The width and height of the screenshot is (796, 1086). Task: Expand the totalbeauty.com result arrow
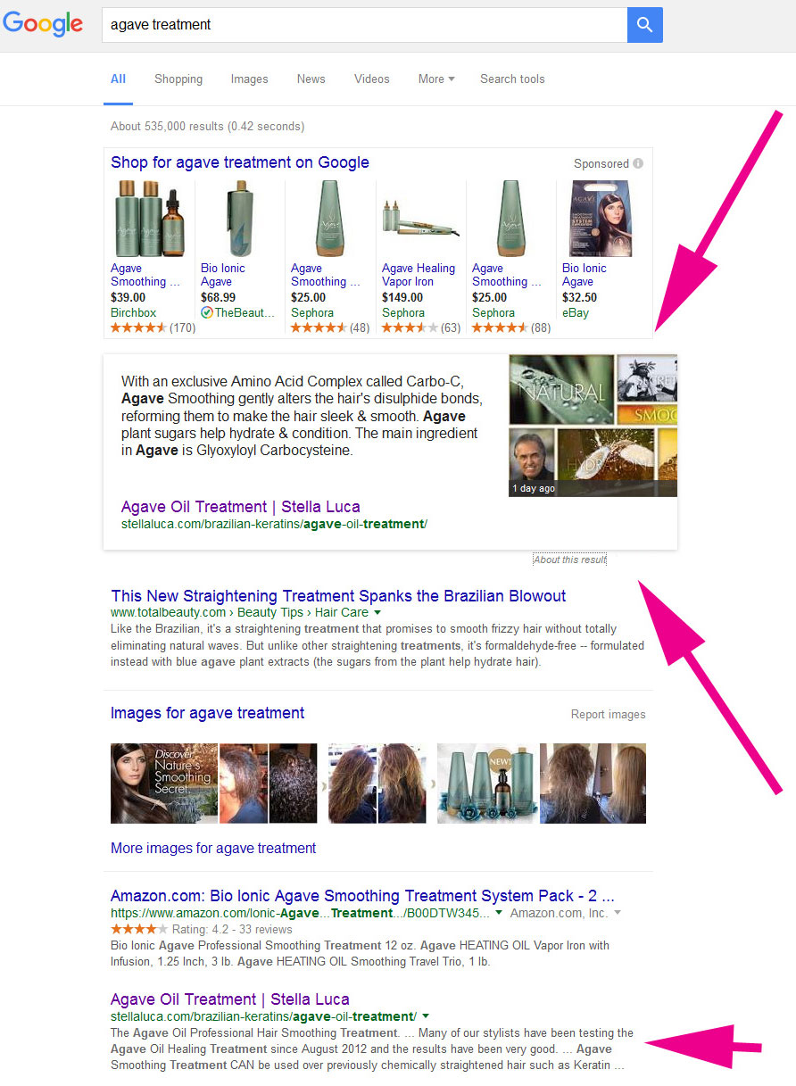(377, 613)
